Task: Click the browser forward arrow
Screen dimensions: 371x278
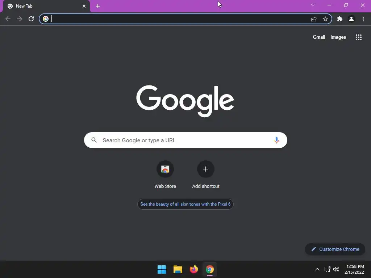Action: (20, 19)
